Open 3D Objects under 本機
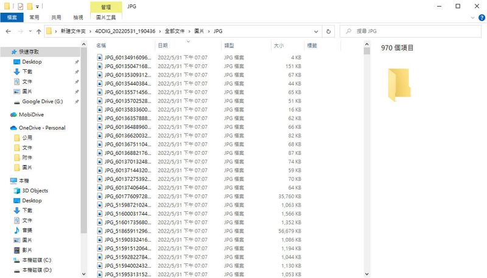Screen dimensions: 487x278 pos(35,191)
